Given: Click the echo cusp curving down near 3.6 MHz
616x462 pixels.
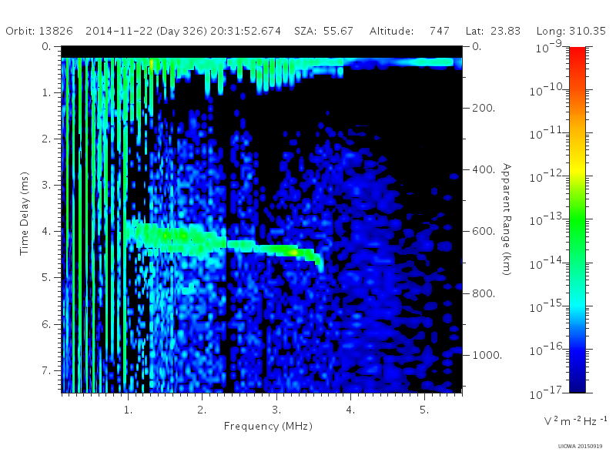Looking at the screenshot, I should (319, 263).
